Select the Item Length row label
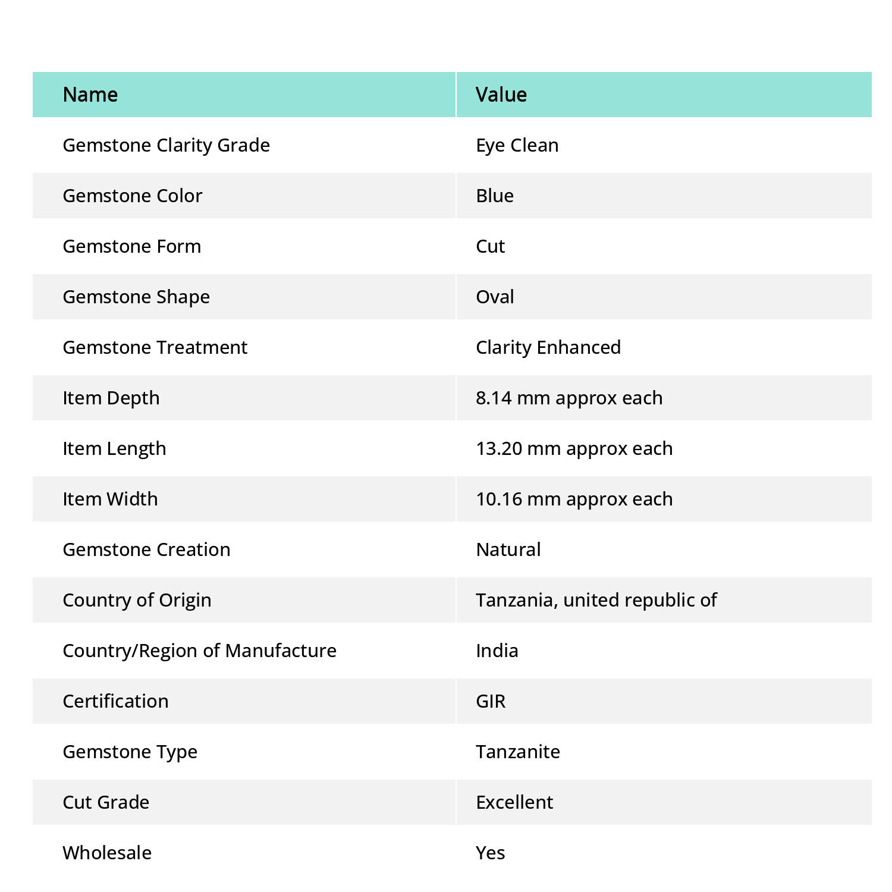This screenshot has height=892, width=892. point(114,448)
